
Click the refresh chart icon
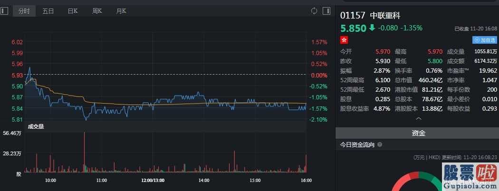pos(314,11)
